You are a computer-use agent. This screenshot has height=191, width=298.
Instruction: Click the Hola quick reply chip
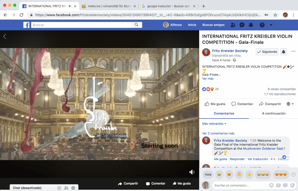click(x=208, y=175)
